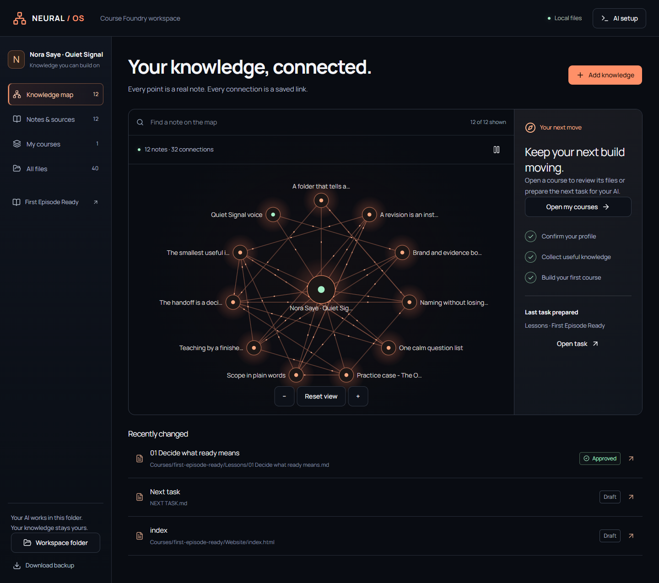Zoom out the map with minus button
659x583 pixels.
pos(285,396)
